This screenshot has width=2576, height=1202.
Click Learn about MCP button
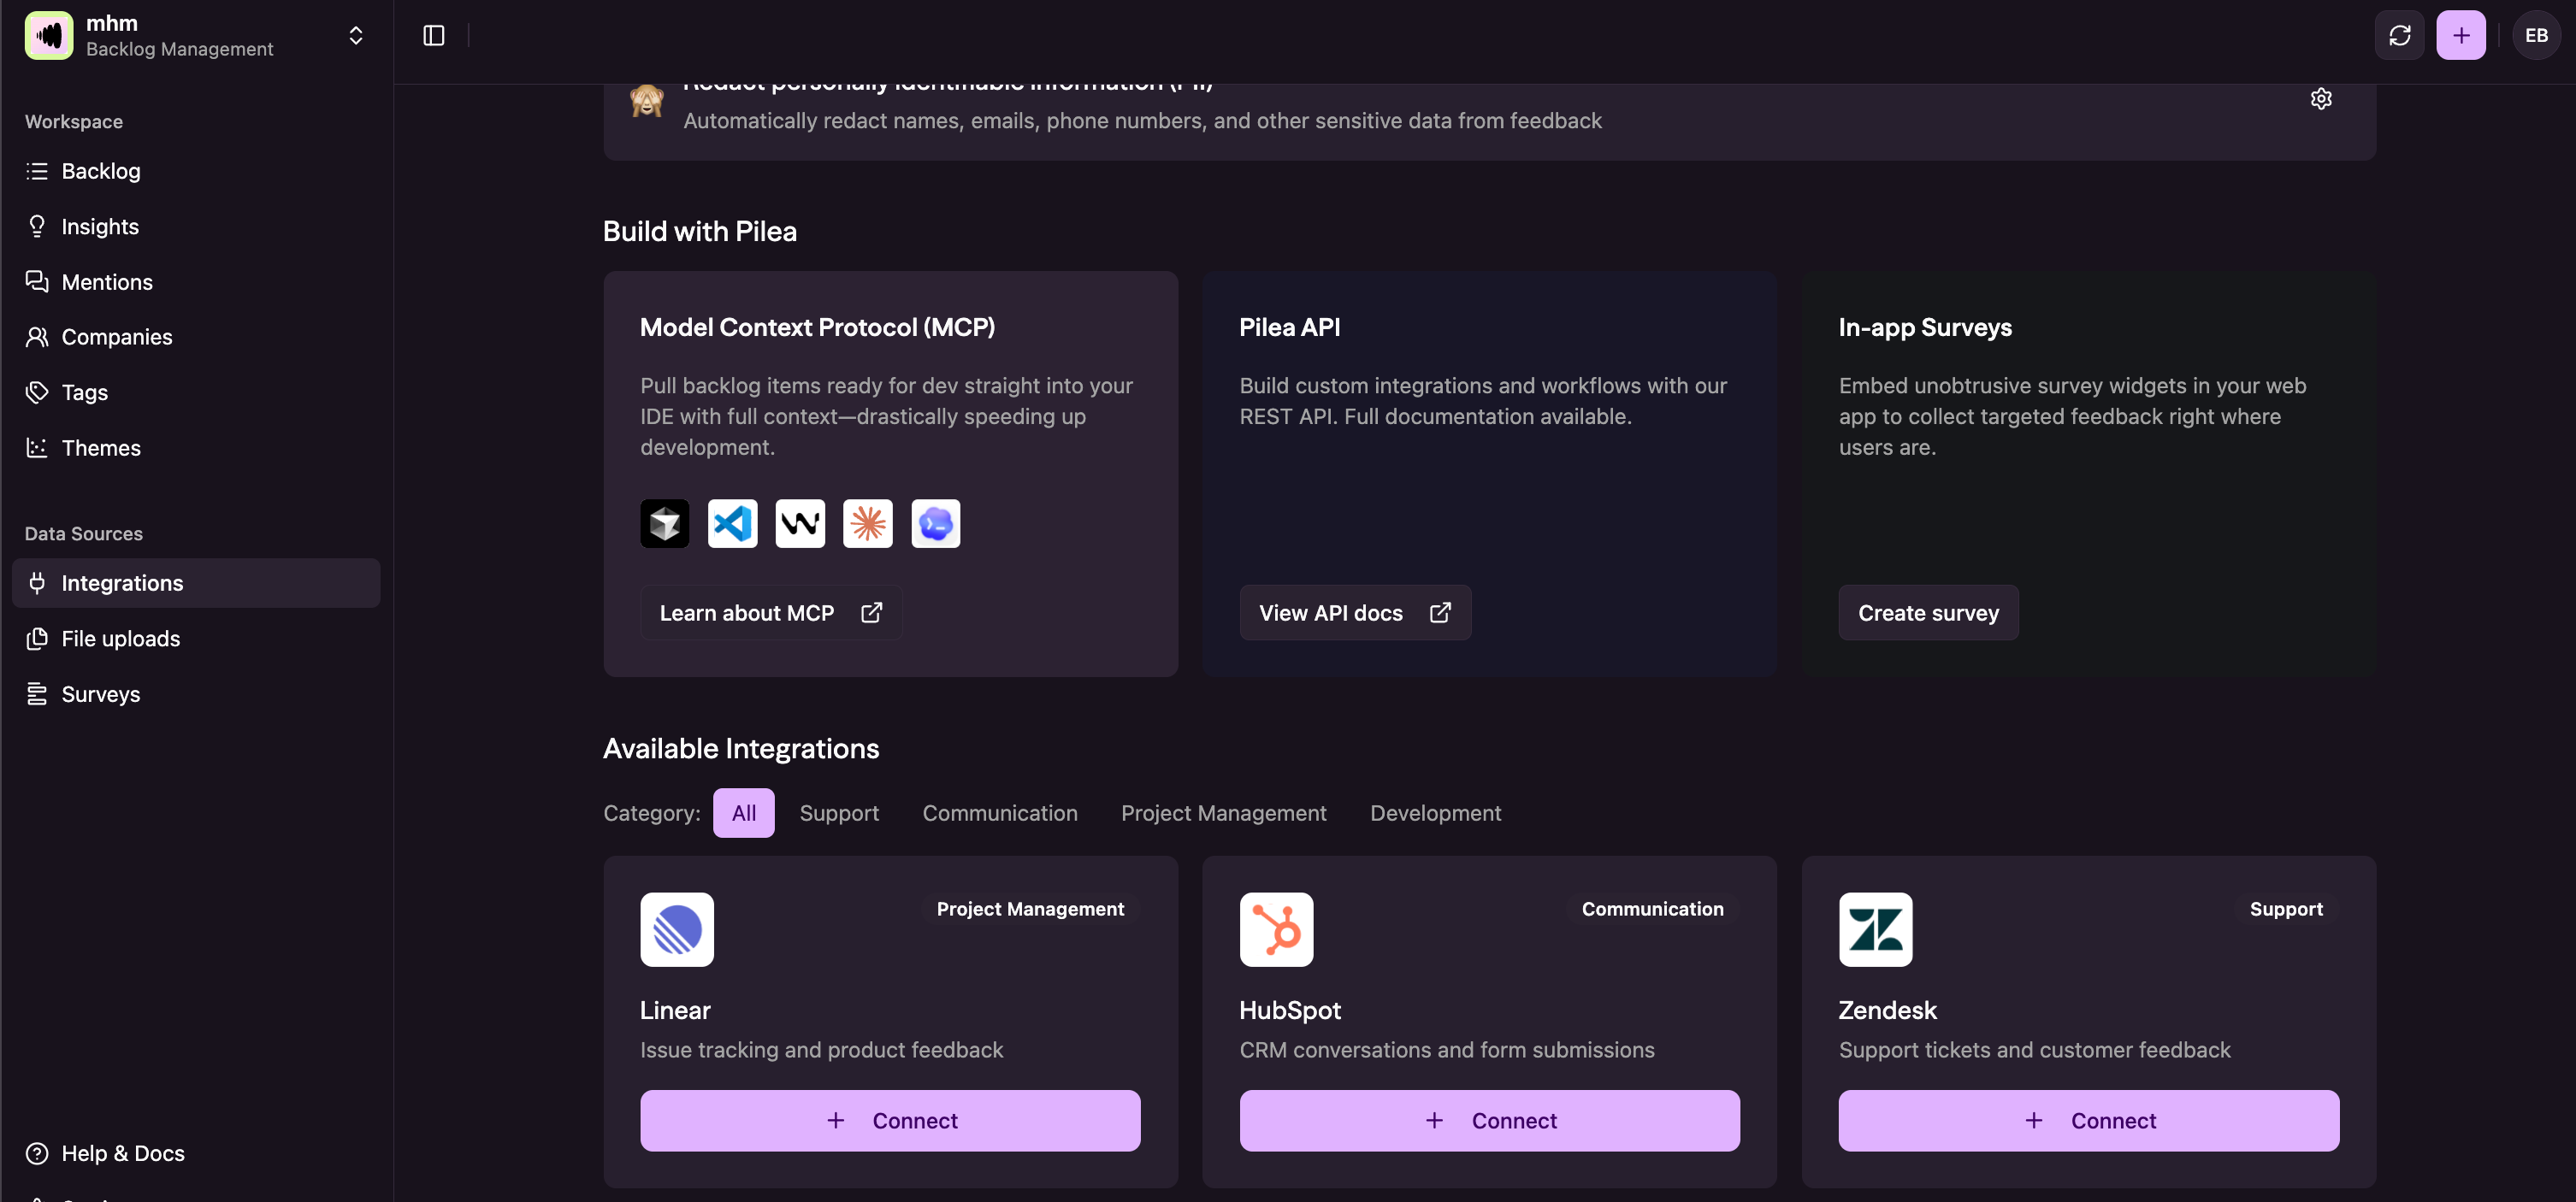(771, 613)
